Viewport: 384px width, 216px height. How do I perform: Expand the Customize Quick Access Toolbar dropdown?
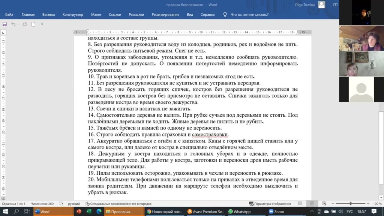pyautogui.click(x=42, y=24)
